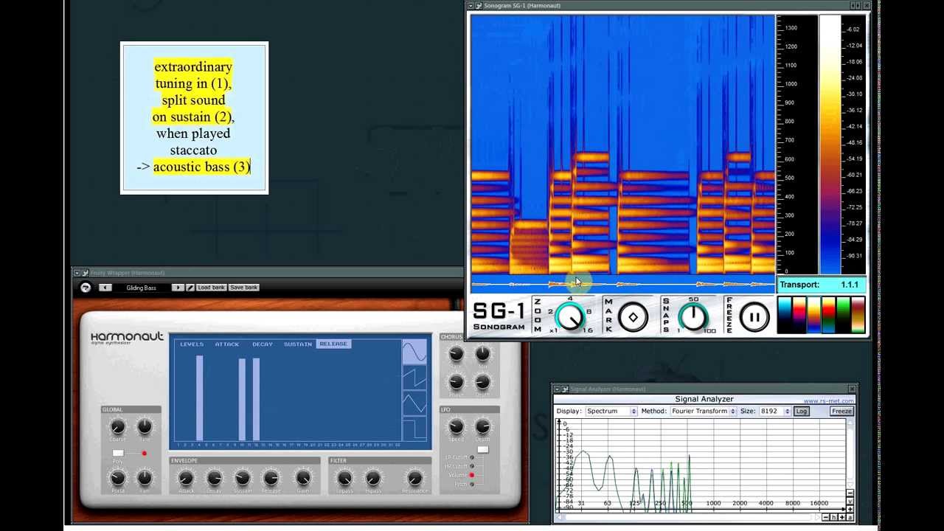Image resolution: width=944 pixels, height=531 pixels.
Task: Click the Chorus Rate knob
Action: [456, 354]
